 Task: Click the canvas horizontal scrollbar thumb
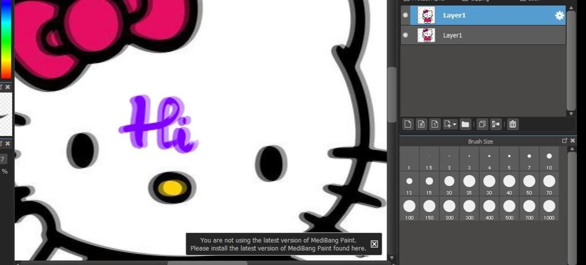pyautogui.click(x=207, y=263)
